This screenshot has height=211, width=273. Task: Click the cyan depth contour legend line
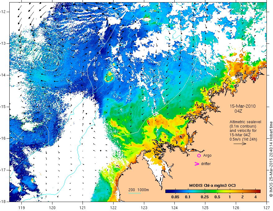135,193
